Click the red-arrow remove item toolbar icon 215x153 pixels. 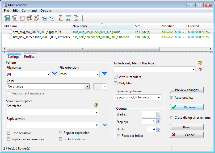(22, 18)
